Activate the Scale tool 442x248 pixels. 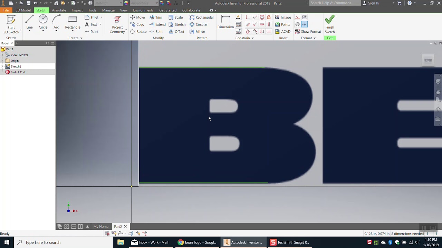pos(176,17)
